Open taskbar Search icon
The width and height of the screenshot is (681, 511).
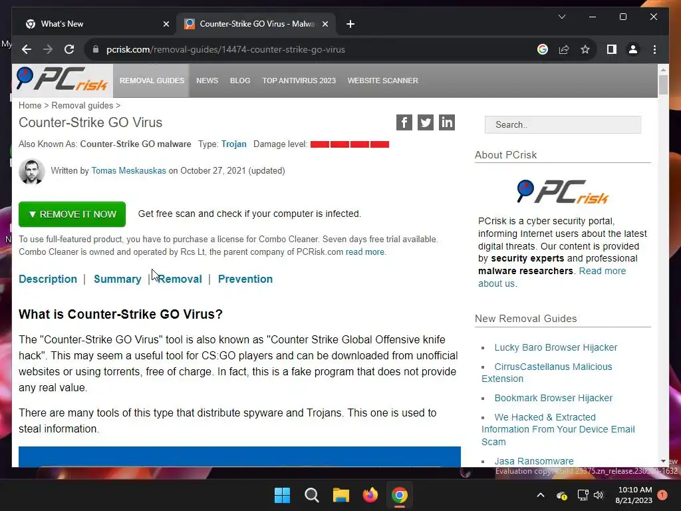tap(312, 495)
